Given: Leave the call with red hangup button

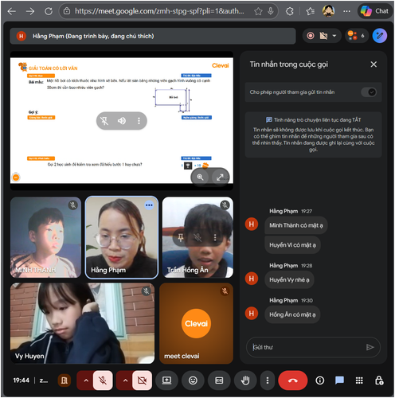Looking at the screenshot, I should tap(293, 380).
